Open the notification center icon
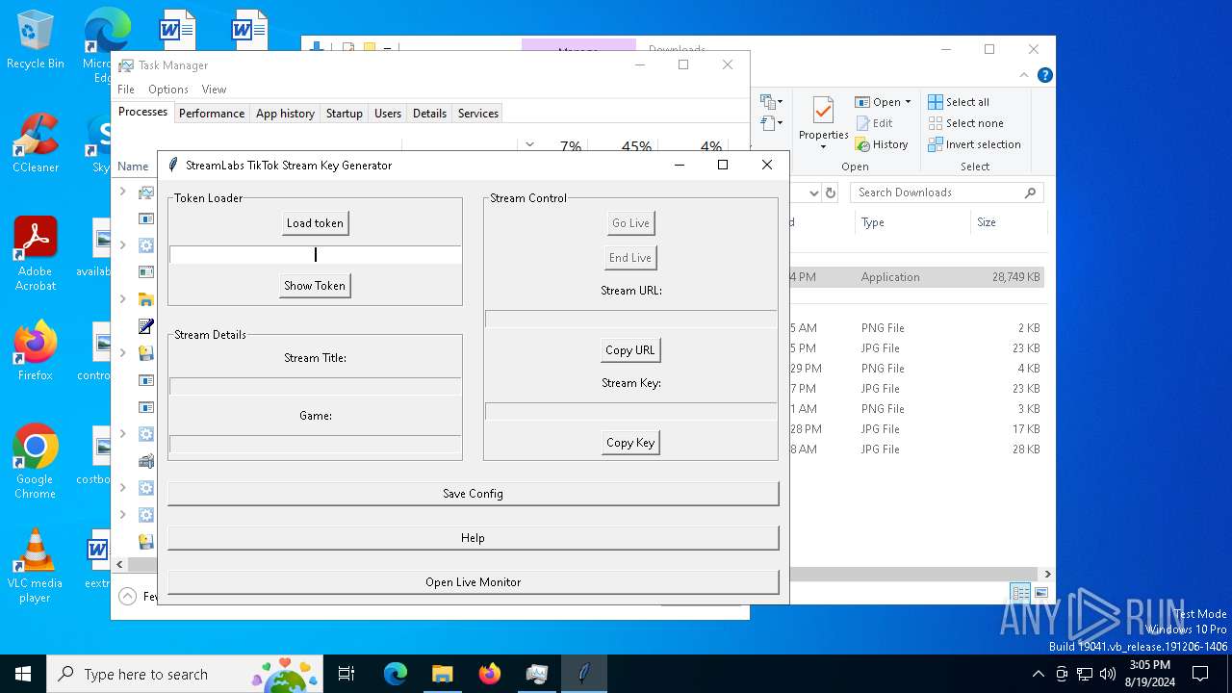This screenshot has width=1232, height=693. (x=1200, y=674)
